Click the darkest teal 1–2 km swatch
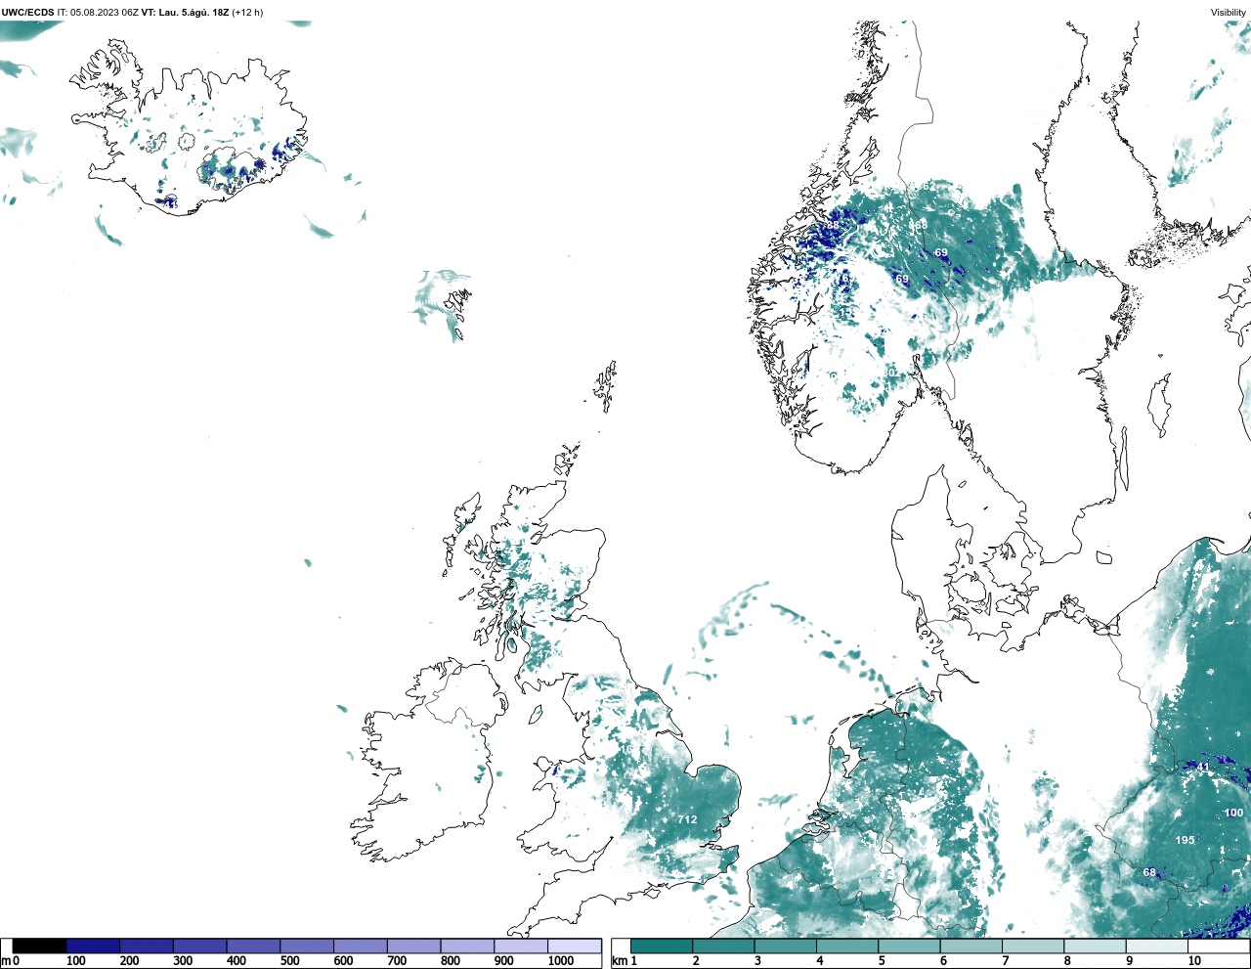 pos(662,946)
